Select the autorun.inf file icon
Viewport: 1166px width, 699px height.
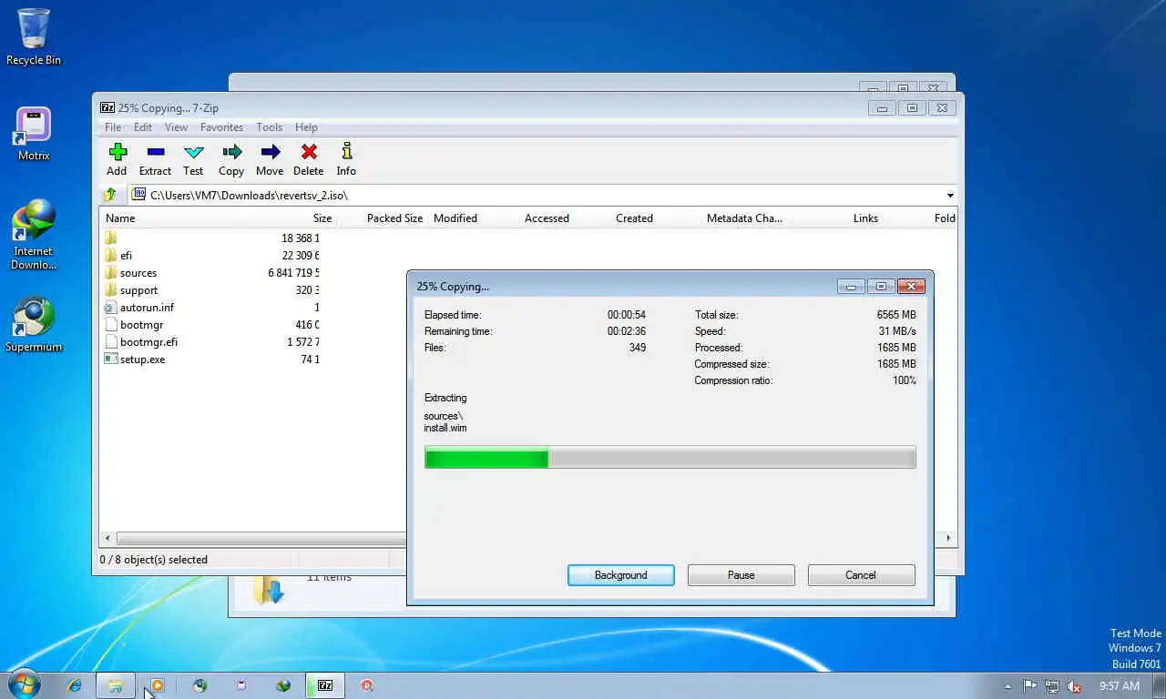111,308
